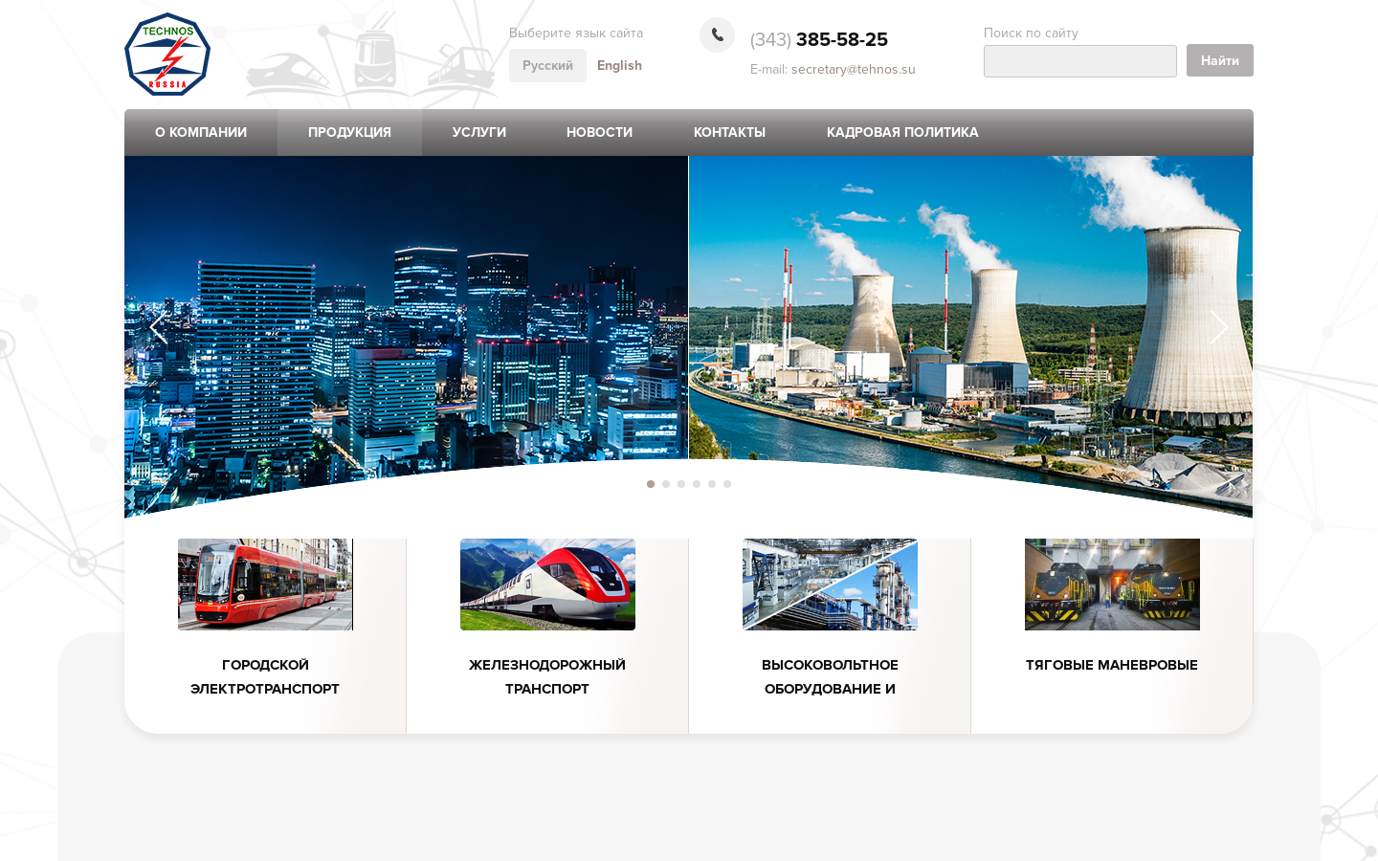Open ГОРОДСКОЙ ЭЛЕКТРОТРАНСПОРТ category link
The width and height of the screenshot is (1378, 861).
click(x=265, y=676)
